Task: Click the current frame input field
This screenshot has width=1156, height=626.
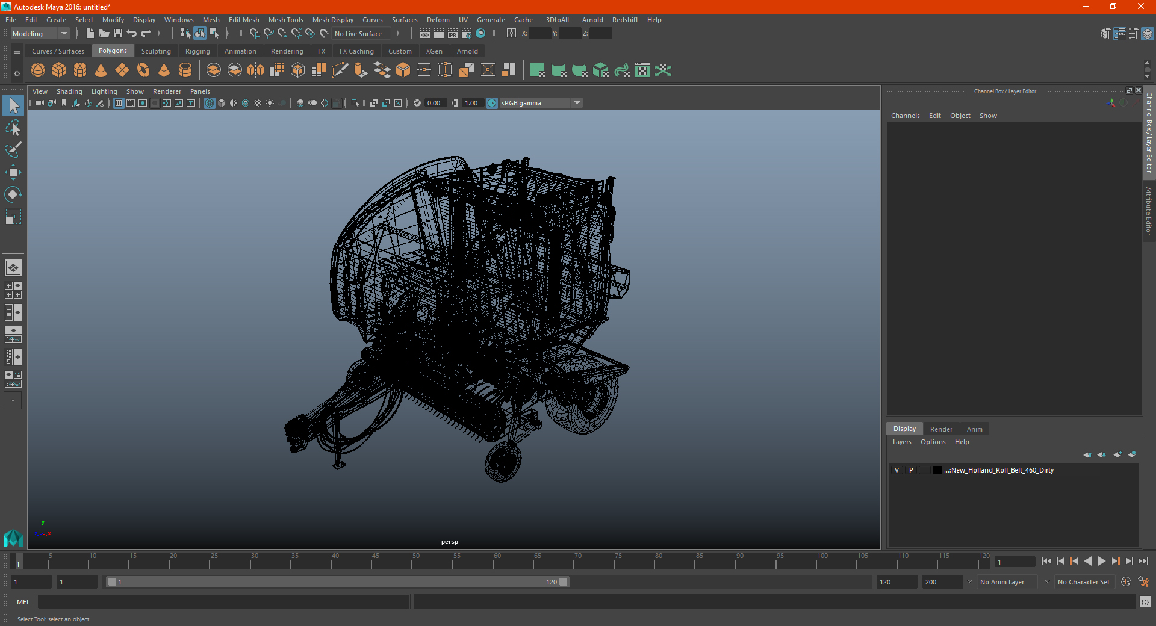Action: [1015, 562]
